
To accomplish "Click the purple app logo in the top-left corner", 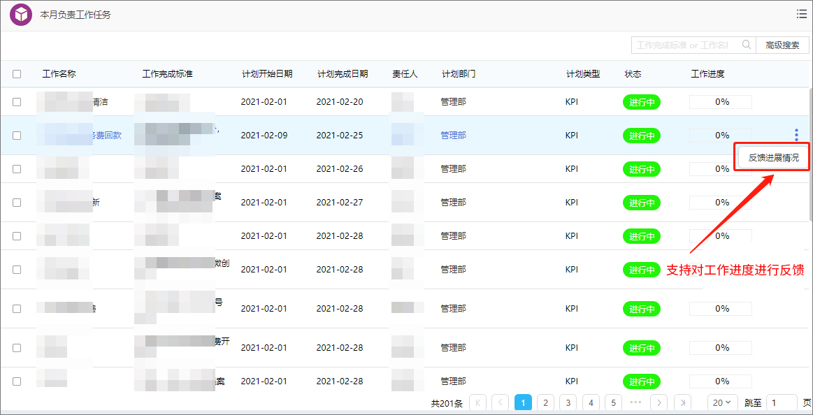I will tap(20, 14).
